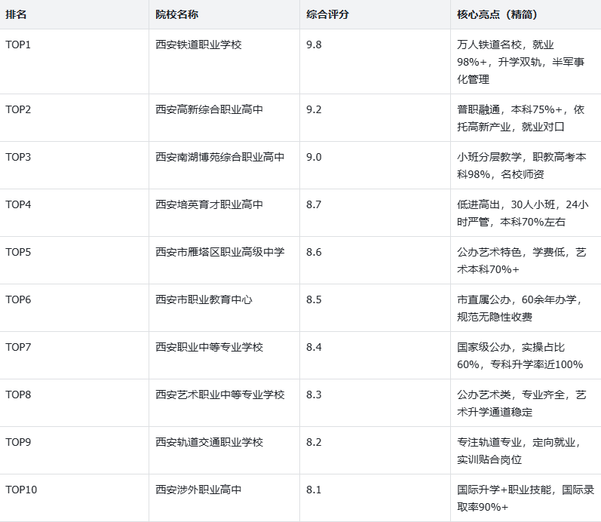Select the 西安职业中等专业学校 name
This screenshot has width=601, height=522.
209,348
